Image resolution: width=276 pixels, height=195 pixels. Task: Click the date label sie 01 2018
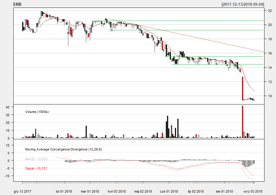coord(224,191)
